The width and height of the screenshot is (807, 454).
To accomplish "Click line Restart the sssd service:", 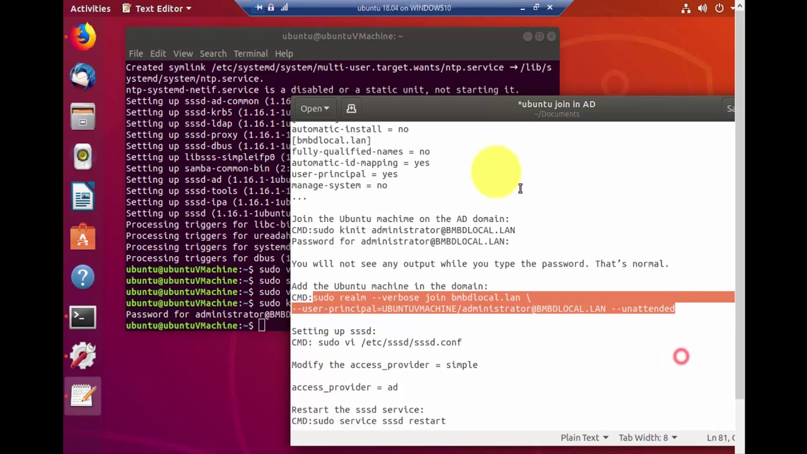I will point(357,410).
